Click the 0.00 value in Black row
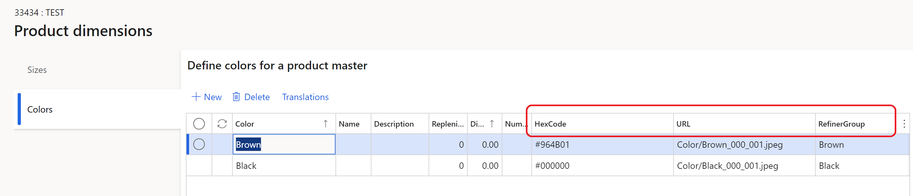This screenshot has width=913, height=196. [490, 166]
